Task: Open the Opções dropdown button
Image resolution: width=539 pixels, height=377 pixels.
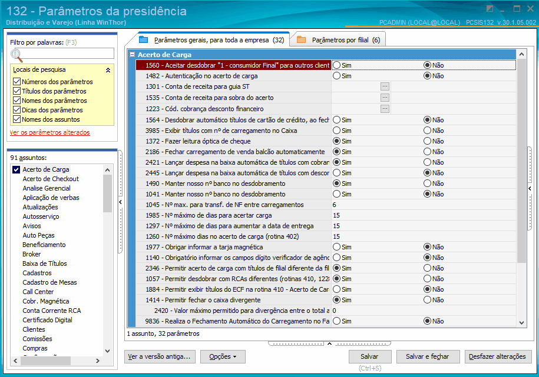Action: coord(223,357)
